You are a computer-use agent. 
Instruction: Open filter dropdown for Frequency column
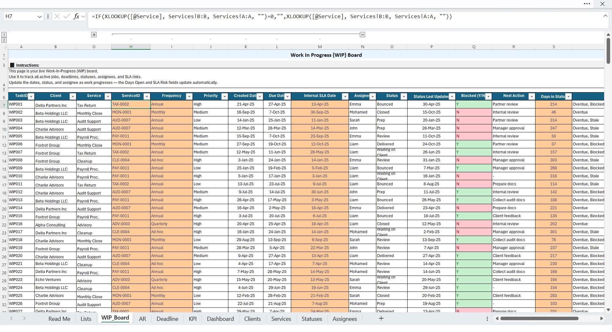point(189,96)
